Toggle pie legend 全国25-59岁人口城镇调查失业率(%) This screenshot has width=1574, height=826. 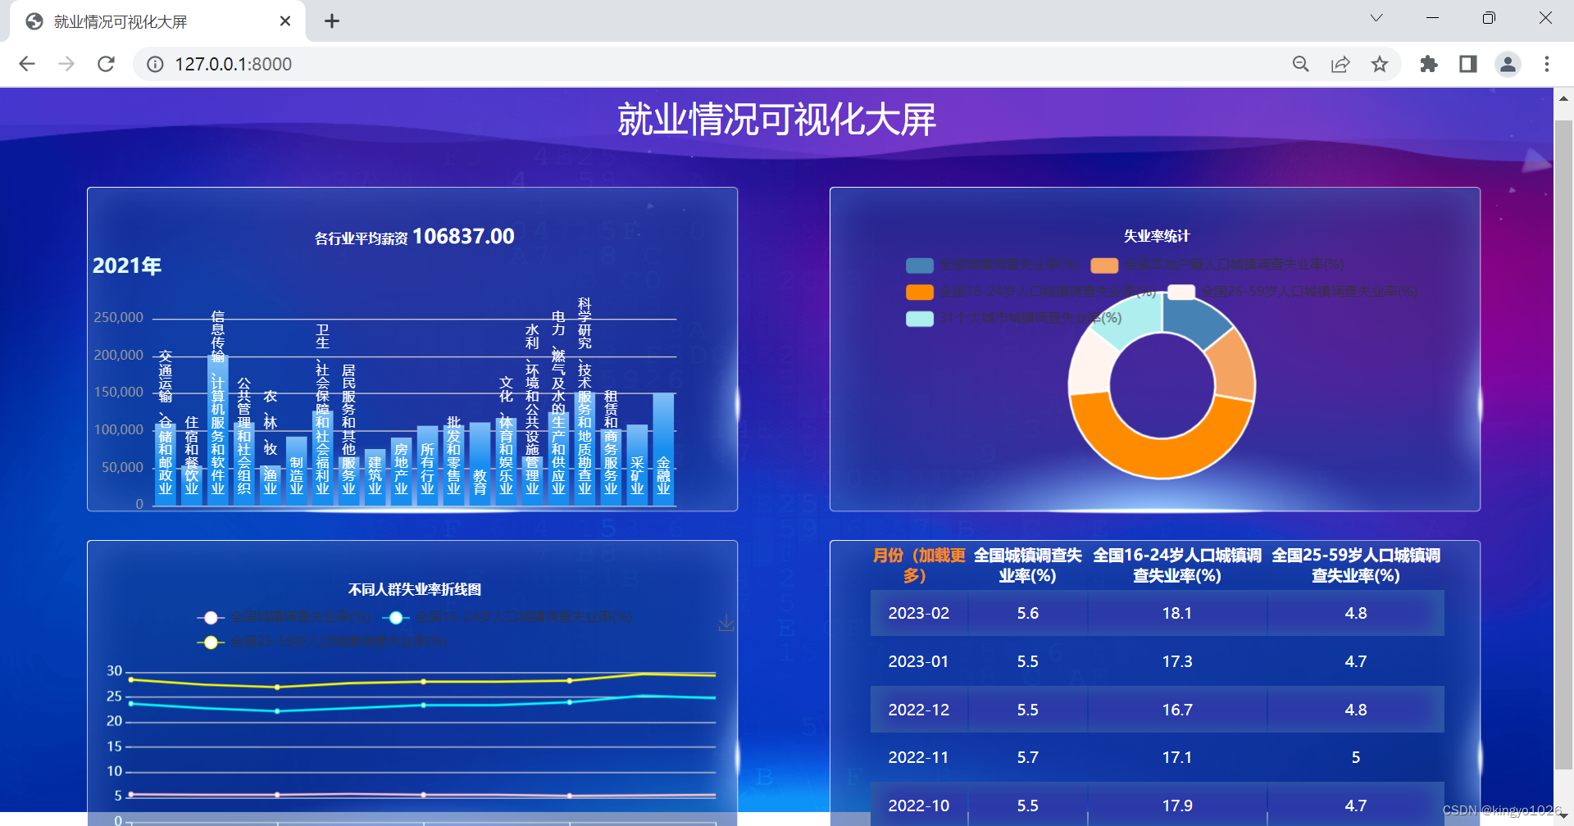(1293, 292)
